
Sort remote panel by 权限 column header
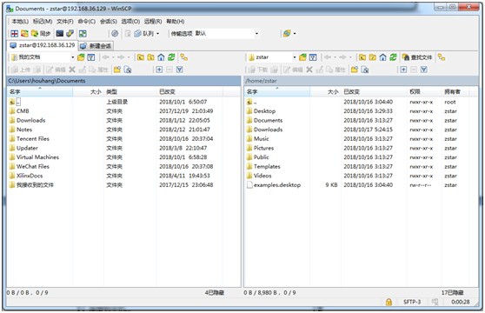point(424,91)
